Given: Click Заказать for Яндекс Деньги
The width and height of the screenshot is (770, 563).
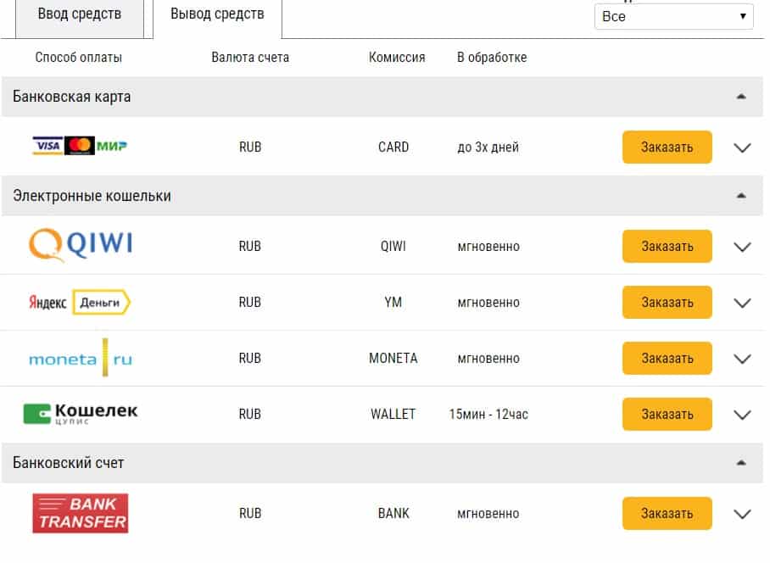Looking at the screenshot, I should tap(667, 302).
